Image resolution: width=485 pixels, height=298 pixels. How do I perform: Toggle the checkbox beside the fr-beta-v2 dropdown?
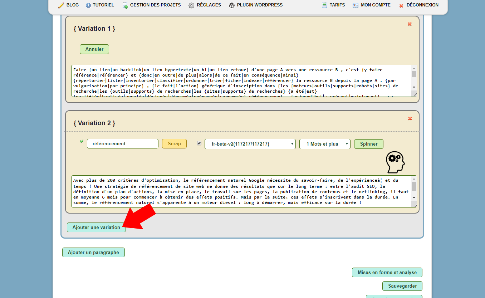(199, 143)
